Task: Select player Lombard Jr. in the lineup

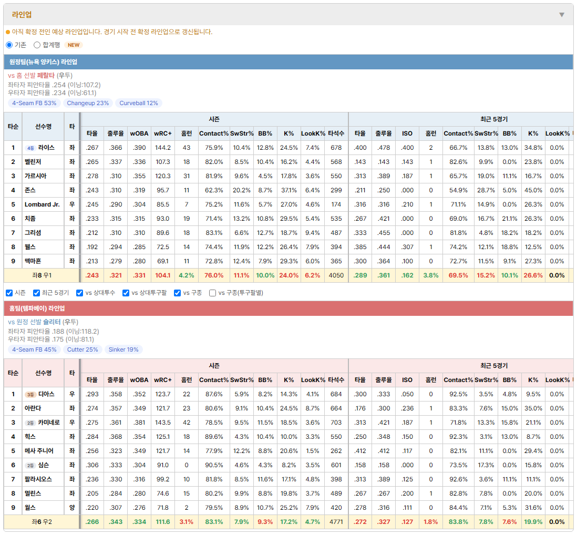Action: click(x=42, y=204)
